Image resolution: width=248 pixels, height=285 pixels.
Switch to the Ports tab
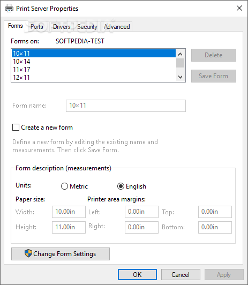coord(37,27)
